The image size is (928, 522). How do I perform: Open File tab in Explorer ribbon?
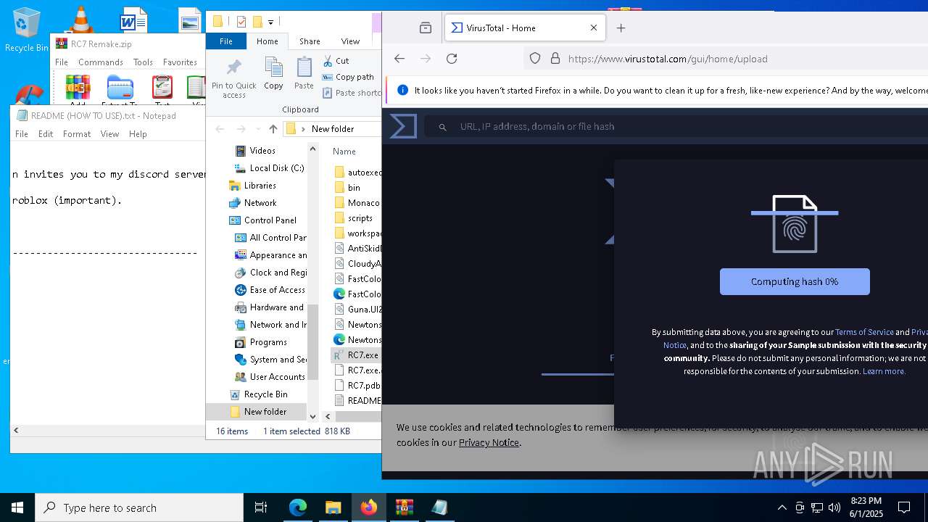coord(226,41)
